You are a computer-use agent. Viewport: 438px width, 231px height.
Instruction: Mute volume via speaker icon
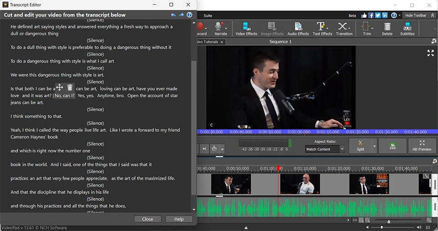pos(367,228)
